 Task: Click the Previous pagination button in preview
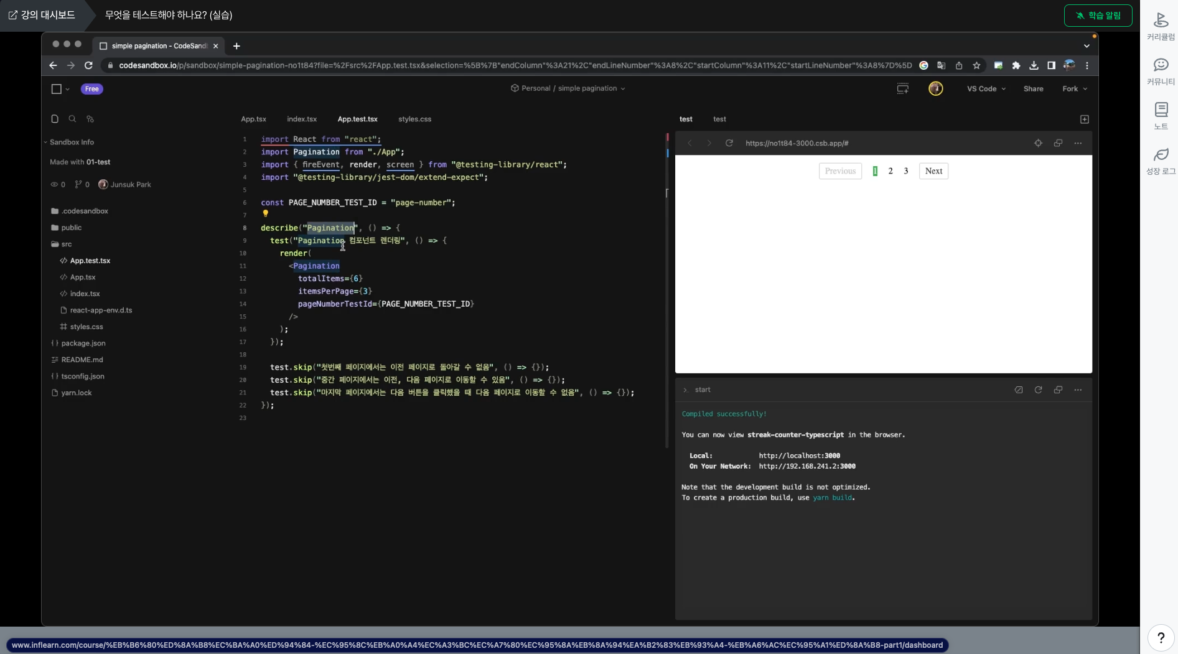[x=840, y=171]
